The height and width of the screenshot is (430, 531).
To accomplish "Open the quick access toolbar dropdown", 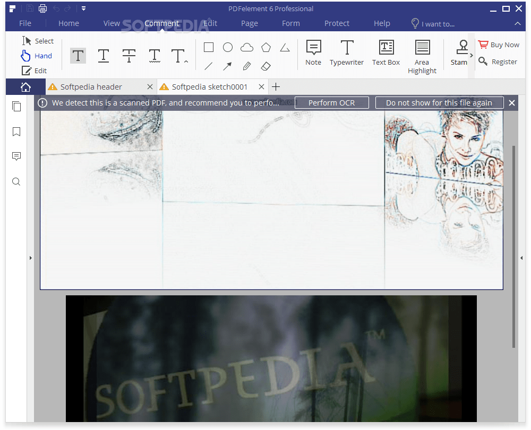I will [84, 8].
